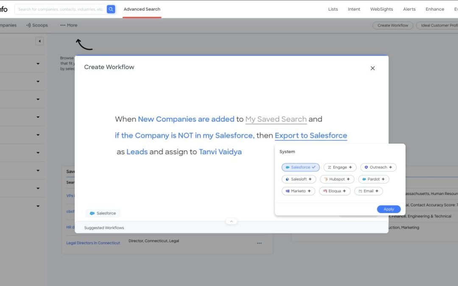Open the Enhance menu item
This screenshot has height=286, width=458.
pos(435,9)
